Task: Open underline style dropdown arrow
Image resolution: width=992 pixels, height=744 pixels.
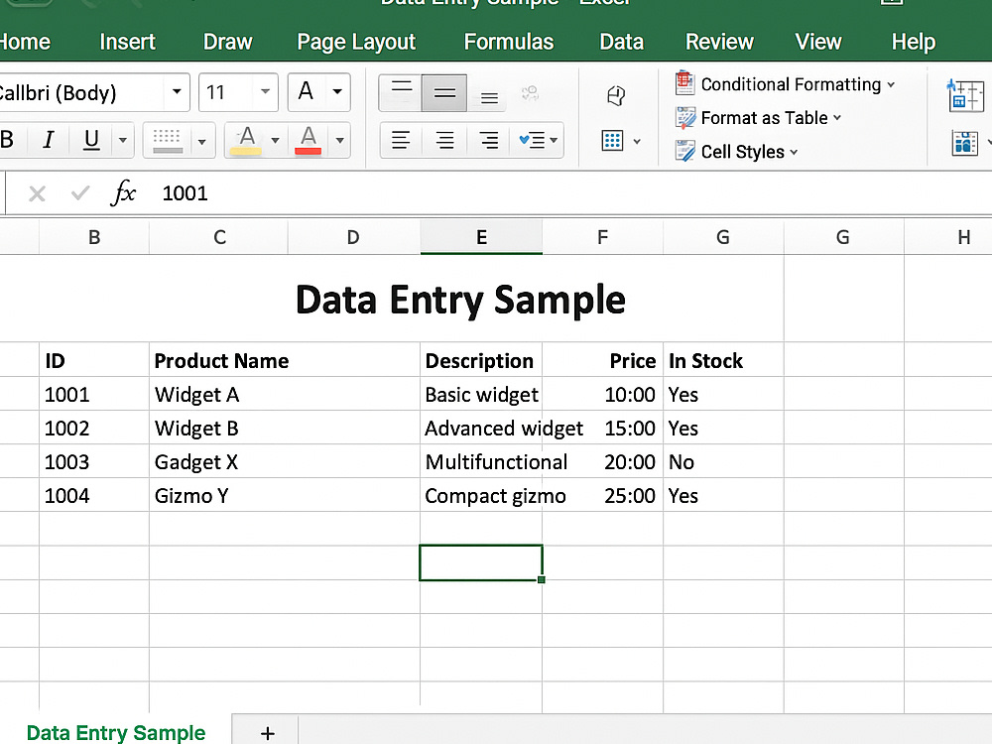Action: click(123, 140)
